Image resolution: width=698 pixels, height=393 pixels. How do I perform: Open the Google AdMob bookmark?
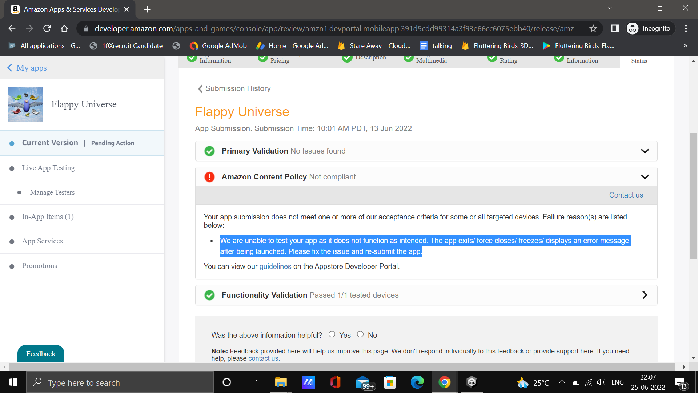tap(218, 46)
